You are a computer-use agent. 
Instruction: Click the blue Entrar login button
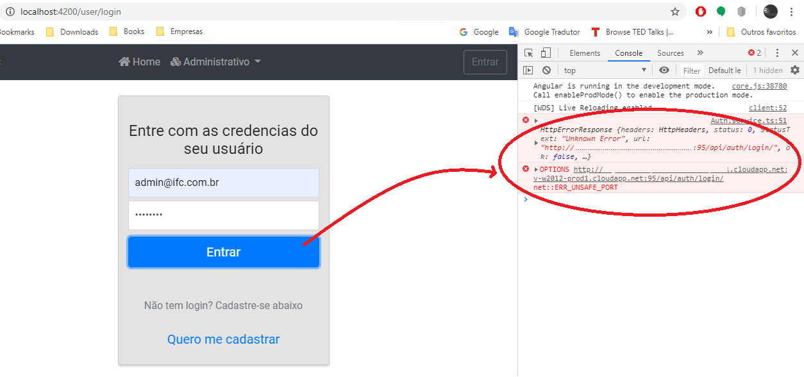[224, 252]
